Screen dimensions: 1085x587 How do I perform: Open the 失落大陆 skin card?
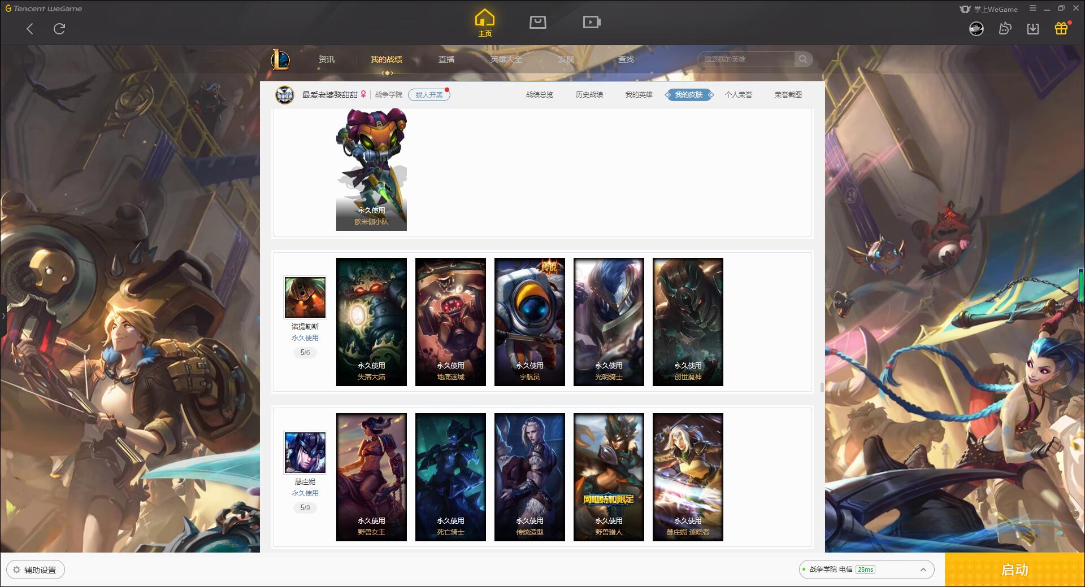[x=371, y=322]
